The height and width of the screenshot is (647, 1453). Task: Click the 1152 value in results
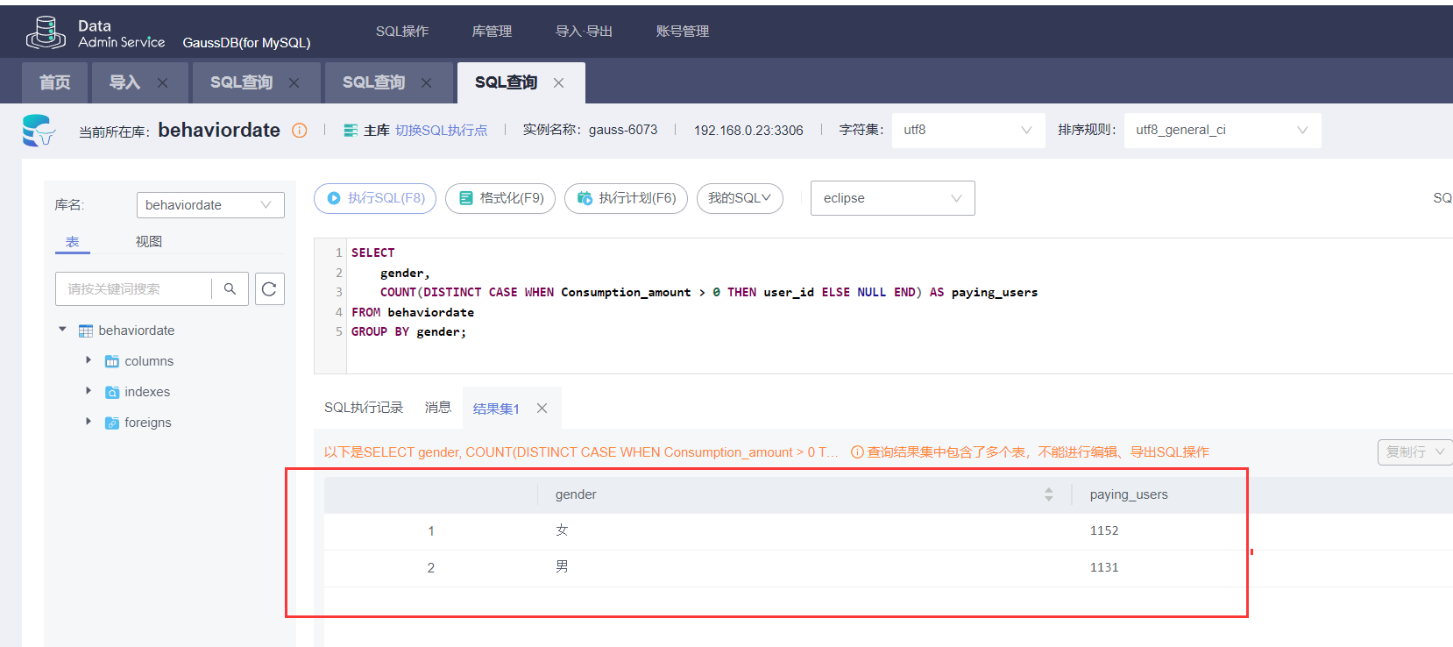[1104, 530]
